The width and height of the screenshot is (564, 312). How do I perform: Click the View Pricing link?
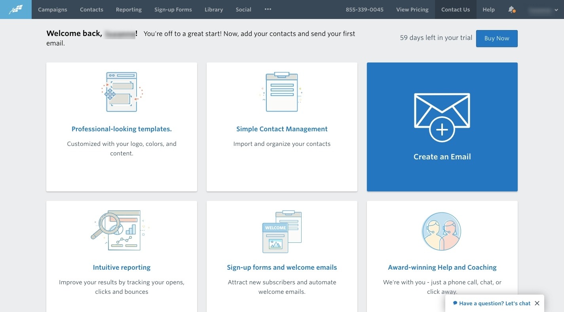(412, 9)
